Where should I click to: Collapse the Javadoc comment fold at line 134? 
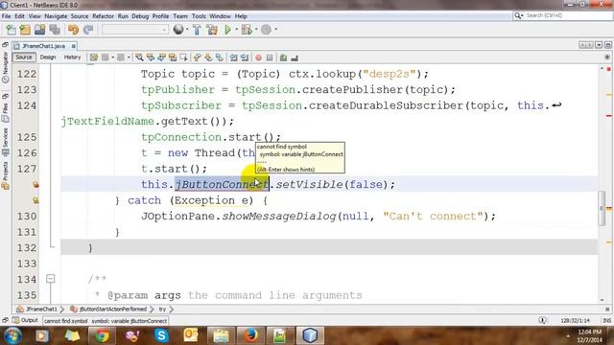click(51, 279)
